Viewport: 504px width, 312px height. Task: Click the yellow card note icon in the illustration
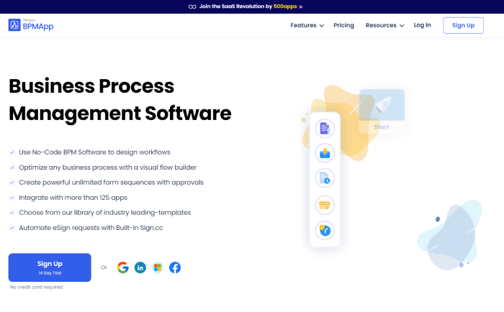[325, 205]
